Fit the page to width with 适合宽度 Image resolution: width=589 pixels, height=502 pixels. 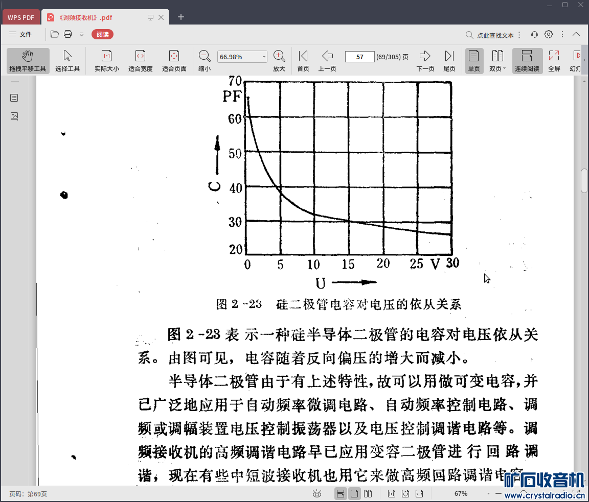click(141, 61)
